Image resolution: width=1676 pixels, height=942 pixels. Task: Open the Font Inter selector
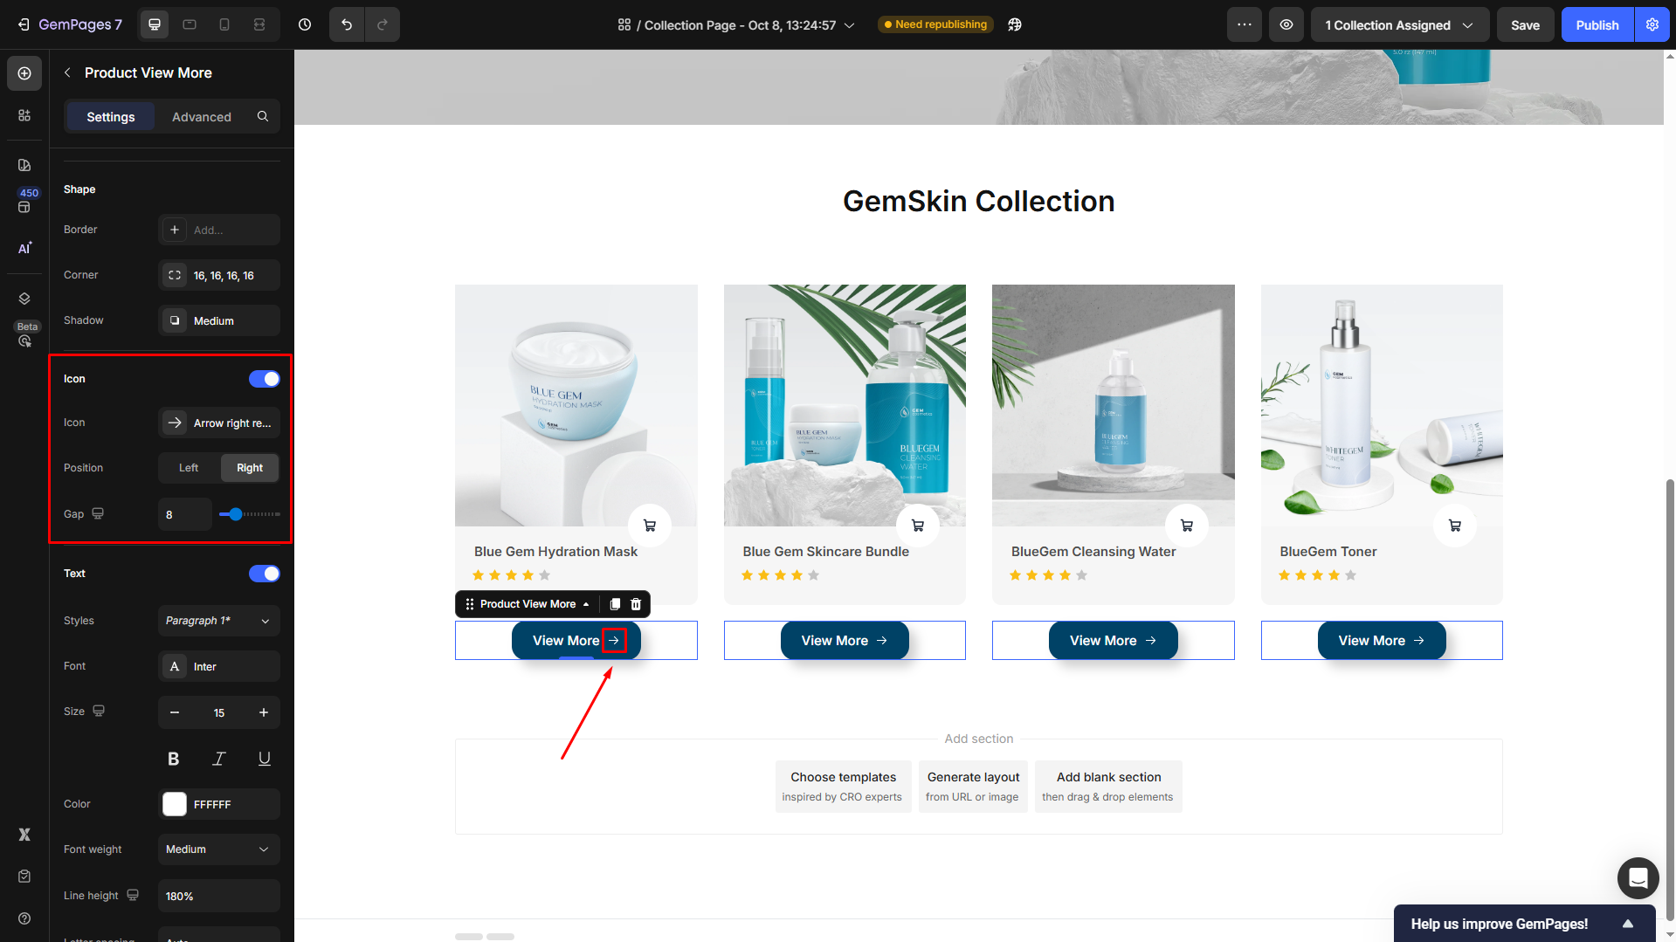point(219,666)
